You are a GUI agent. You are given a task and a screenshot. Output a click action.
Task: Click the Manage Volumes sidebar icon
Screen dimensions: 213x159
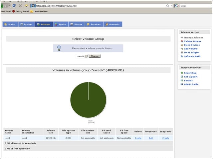182,37
